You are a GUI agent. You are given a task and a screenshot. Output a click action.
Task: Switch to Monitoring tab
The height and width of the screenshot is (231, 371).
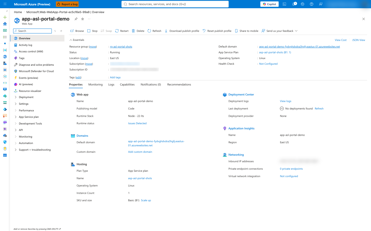[x=95, y=84]
